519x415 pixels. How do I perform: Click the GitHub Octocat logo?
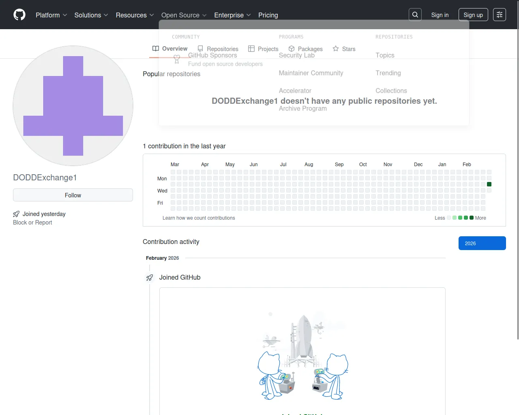coord(19,15)
